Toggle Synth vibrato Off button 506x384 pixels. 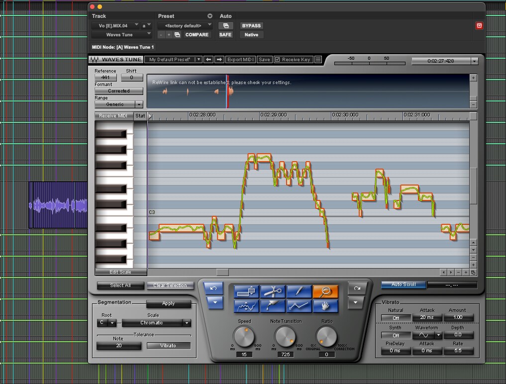(x=396, y=335)
